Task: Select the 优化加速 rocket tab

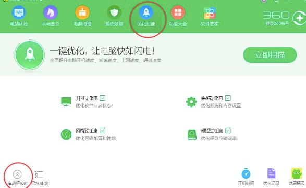Action: tap(146, 16)
